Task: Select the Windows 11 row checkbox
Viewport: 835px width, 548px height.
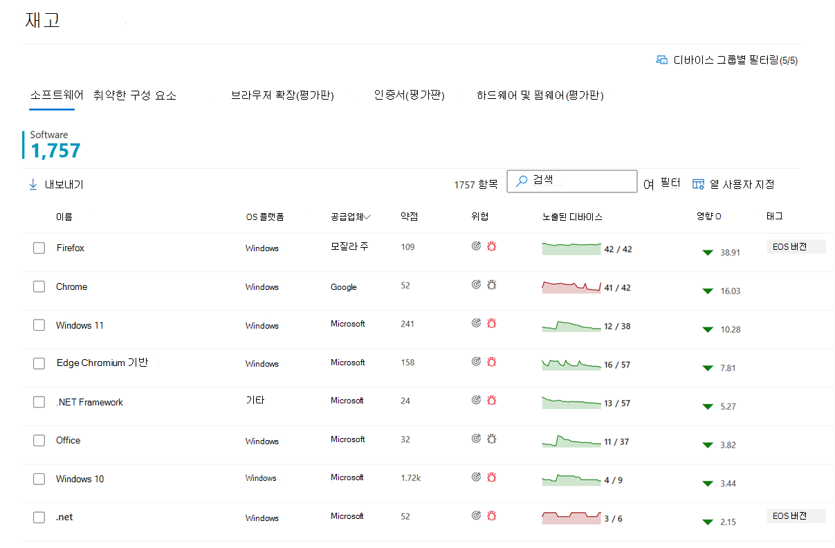Action: pyautogui.click(x=39, y=325)
